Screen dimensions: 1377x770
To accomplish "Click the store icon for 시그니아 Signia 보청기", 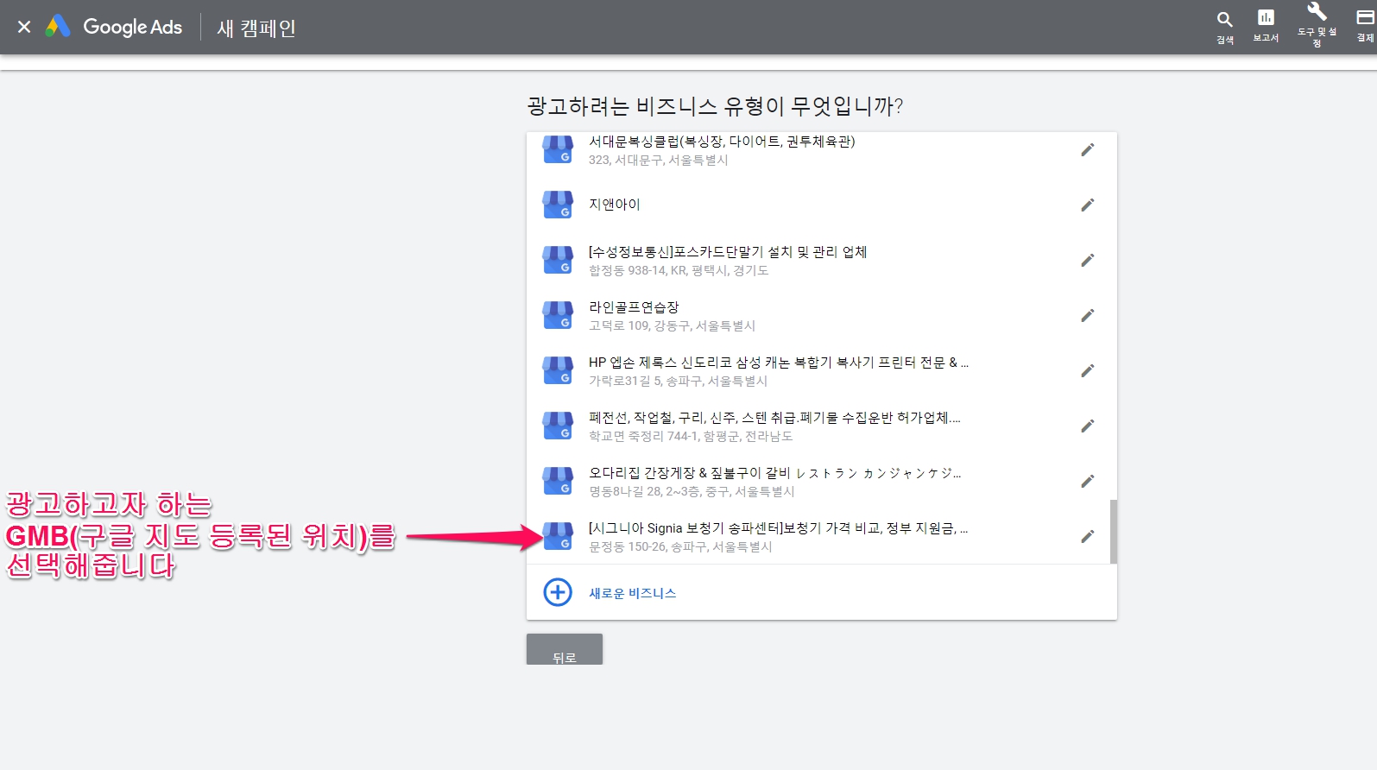I will click(558, 536).
